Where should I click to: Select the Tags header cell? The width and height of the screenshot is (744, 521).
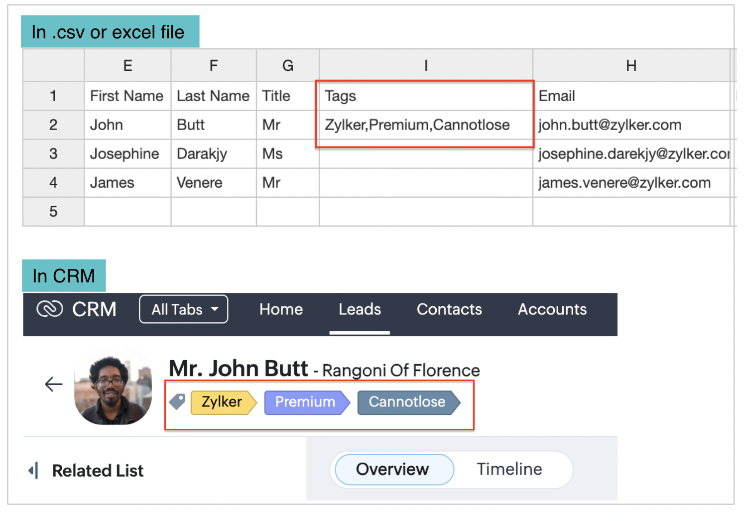click(425, 96)
